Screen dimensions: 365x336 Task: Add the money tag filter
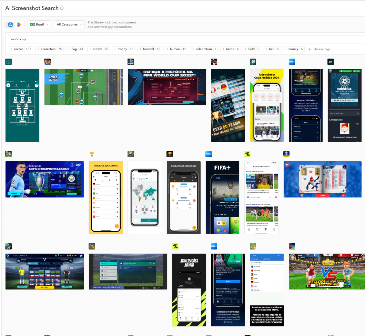coord(294,49)
